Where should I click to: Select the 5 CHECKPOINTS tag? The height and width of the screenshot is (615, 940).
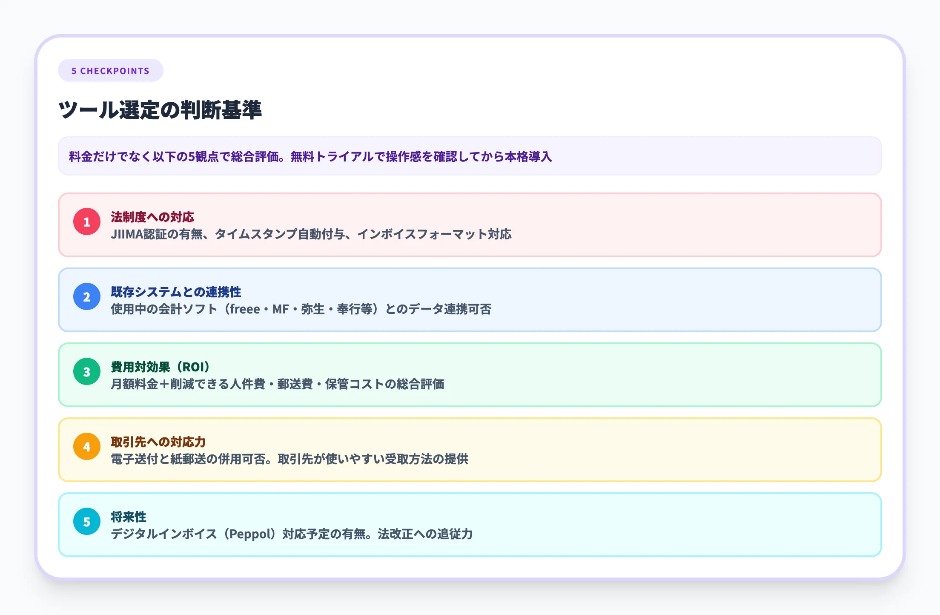pos(110,71)
